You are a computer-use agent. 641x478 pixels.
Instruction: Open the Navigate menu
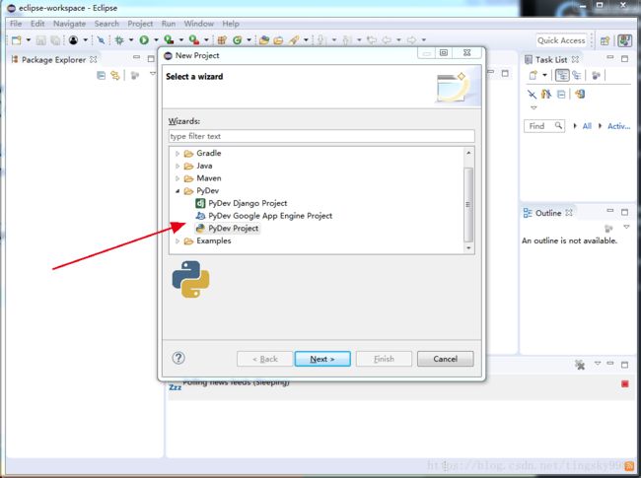point(69,24)
